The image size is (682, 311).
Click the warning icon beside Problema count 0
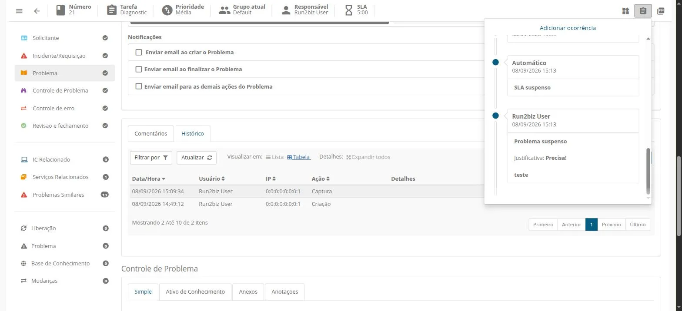tap(23, 246)
